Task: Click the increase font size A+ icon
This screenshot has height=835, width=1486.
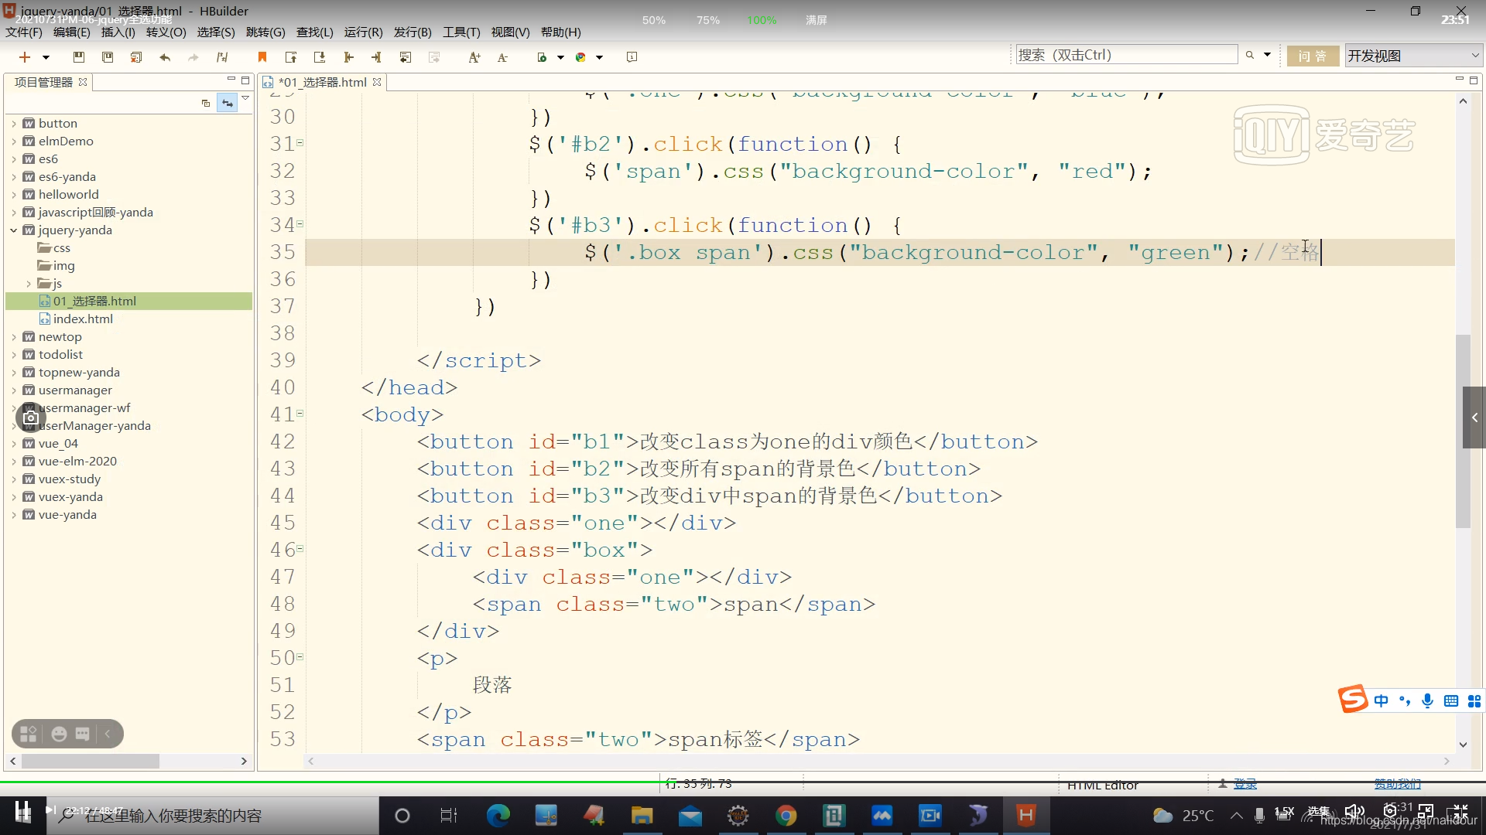Action: coord(474,57)
